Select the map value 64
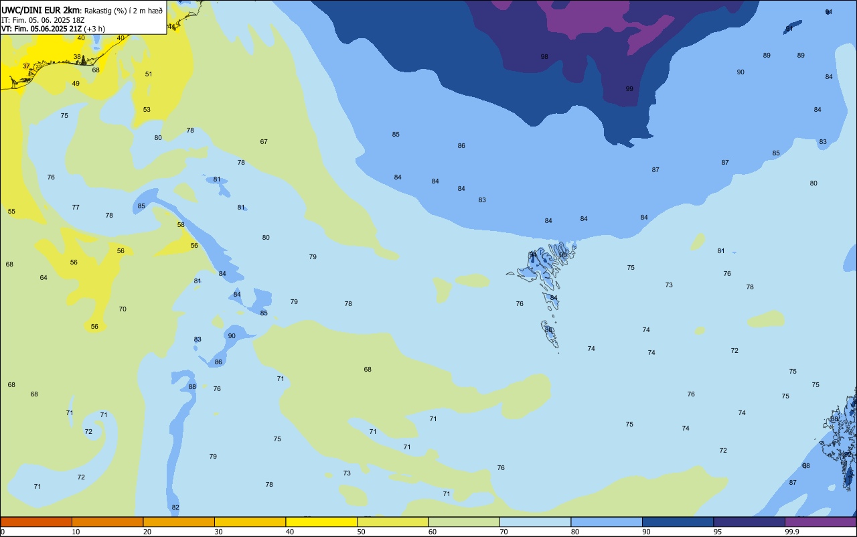Screen dimensions: 857x537 [44, 278]
